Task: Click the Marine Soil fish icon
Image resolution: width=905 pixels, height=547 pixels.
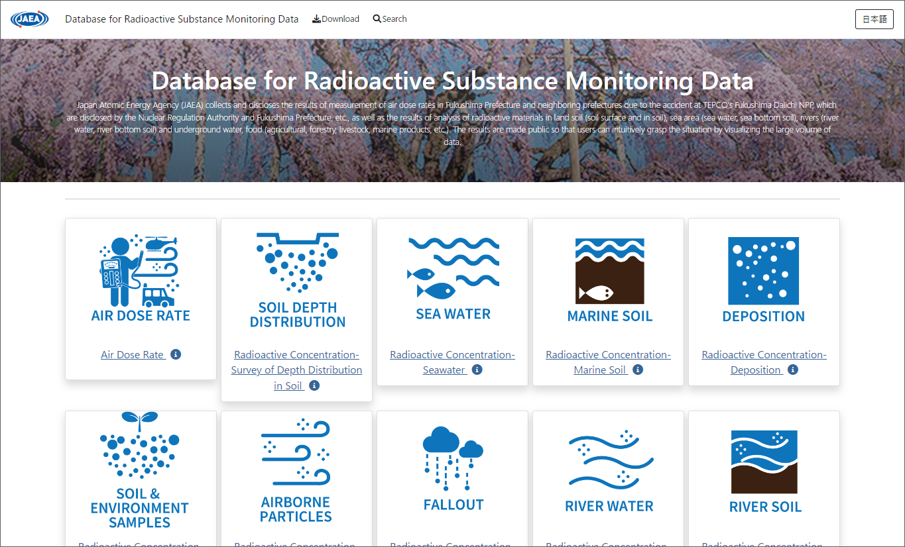Action: pyautogui.click(x=609, y=272)
